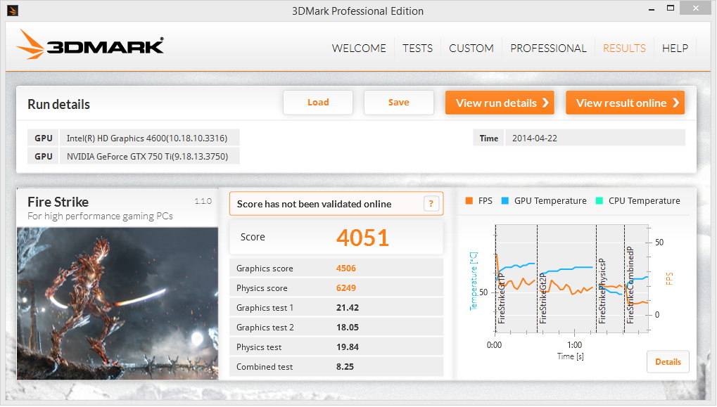The height and width of the screenshot is (407, 717).
Task: Open the WELCOME tab
Action: (x=359, y=49)
